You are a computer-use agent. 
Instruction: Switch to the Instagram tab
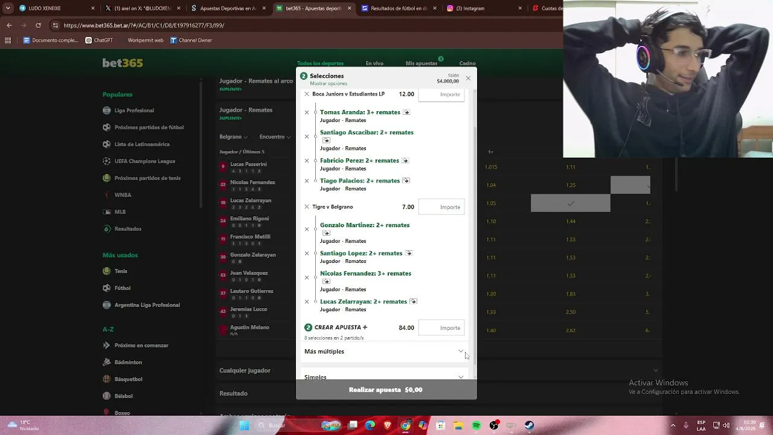point(486,8)
